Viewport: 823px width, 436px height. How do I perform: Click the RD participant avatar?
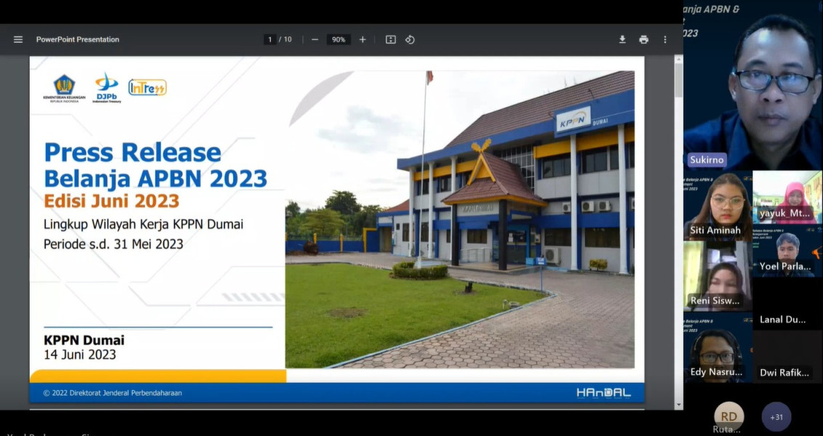(x=729, y=416)
